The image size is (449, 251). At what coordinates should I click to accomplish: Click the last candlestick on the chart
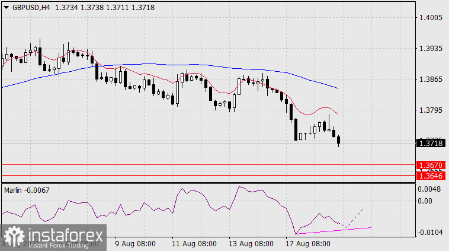339,141
